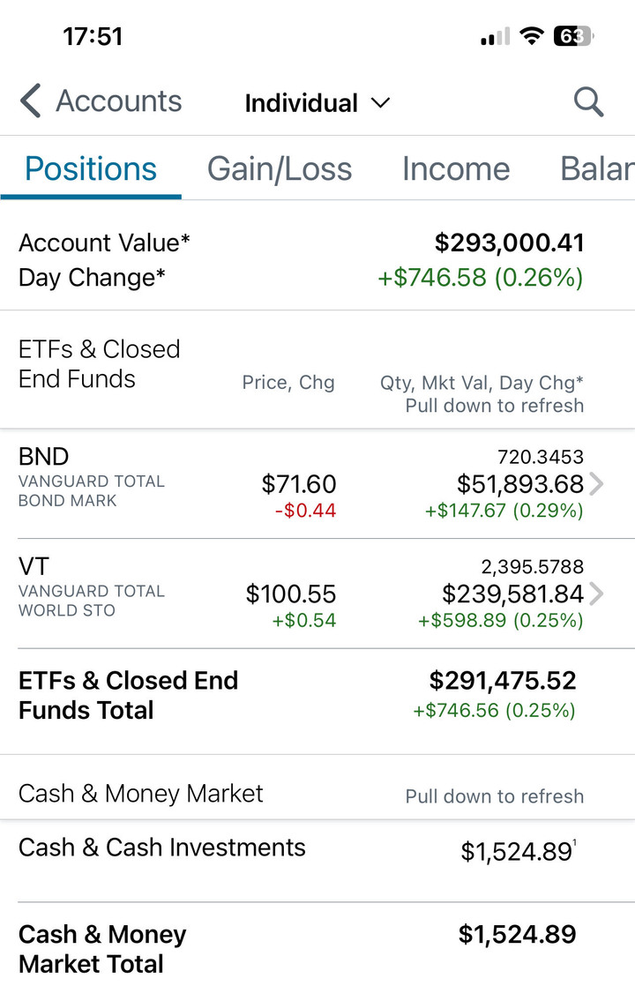Tap the status bar clock showing 17:51

[x=93, y=36]
